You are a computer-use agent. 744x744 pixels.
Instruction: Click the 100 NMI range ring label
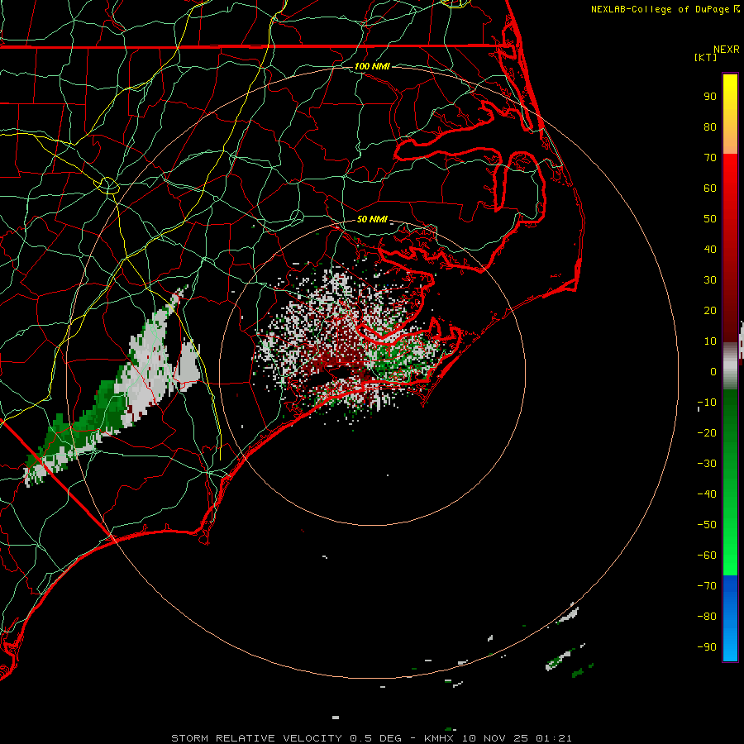(x=372, y=66)
